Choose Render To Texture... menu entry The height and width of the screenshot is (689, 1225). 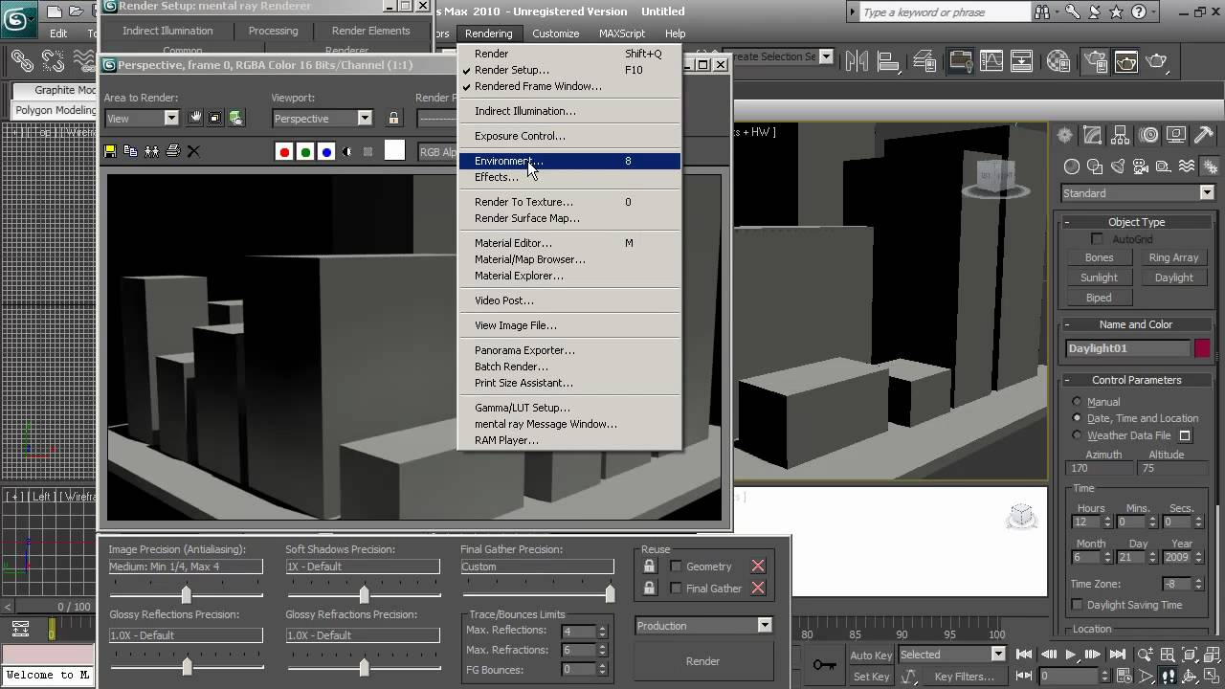pos(569,202)
